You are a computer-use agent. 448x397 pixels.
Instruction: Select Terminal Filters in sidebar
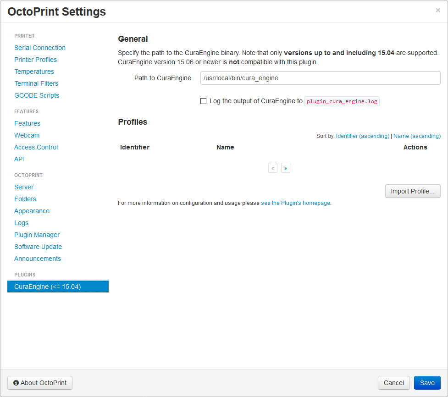pyautogui.click(x=36, y=83)
